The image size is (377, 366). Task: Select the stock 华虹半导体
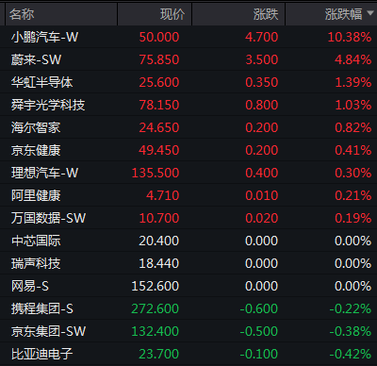pyautogui.click(x=42, y=82)
